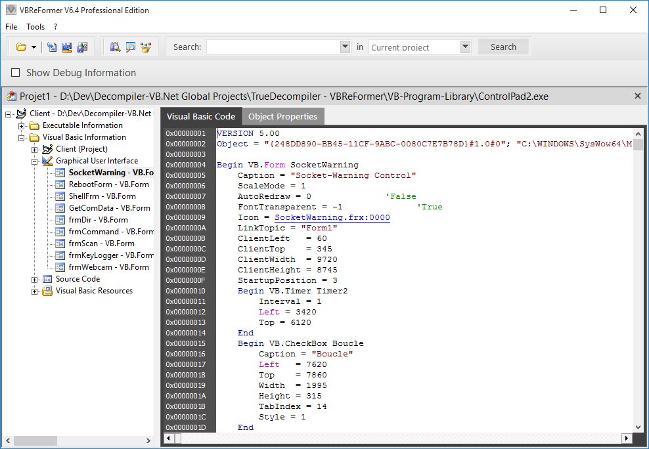Click inside the Search text field

(273, 47)
